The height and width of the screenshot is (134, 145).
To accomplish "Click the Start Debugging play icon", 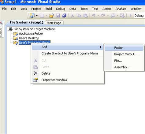I will (x=130, y=16).
